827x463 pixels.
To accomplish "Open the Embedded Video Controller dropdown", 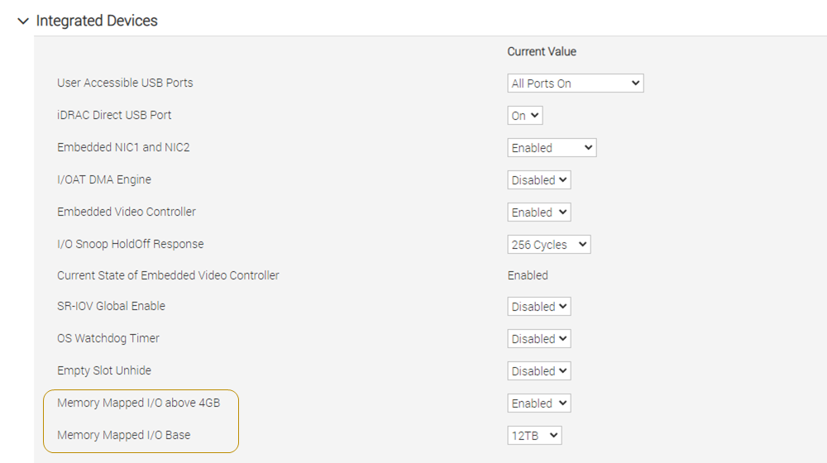I will 539,212.
